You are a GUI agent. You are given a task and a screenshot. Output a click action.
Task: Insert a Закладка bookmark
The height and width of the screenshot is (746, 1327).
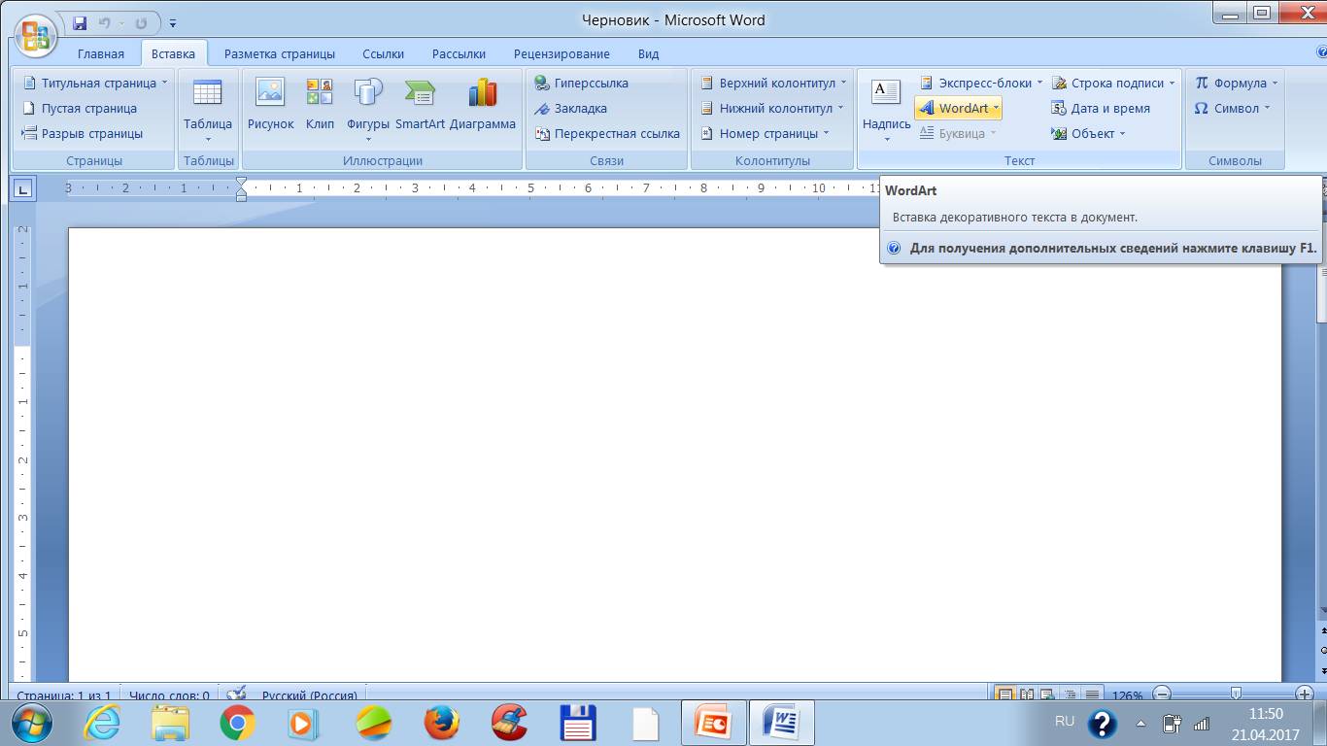(571, 109)
